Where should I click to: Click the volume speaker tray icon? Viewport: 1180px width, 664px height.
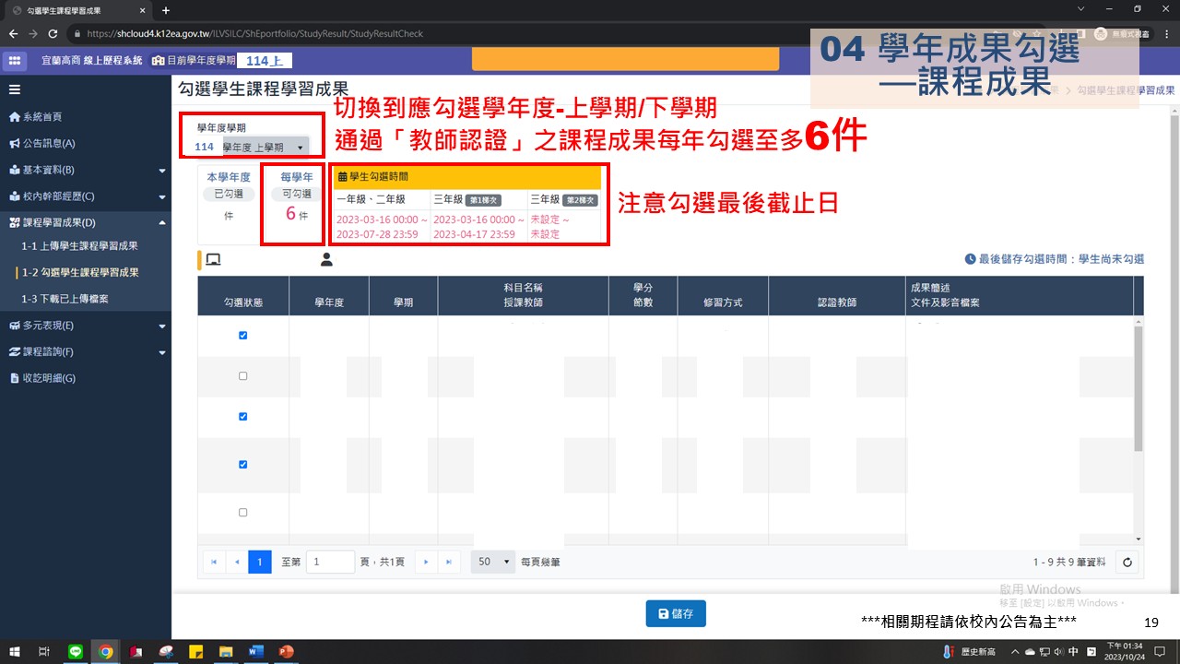click(1059, 652)
